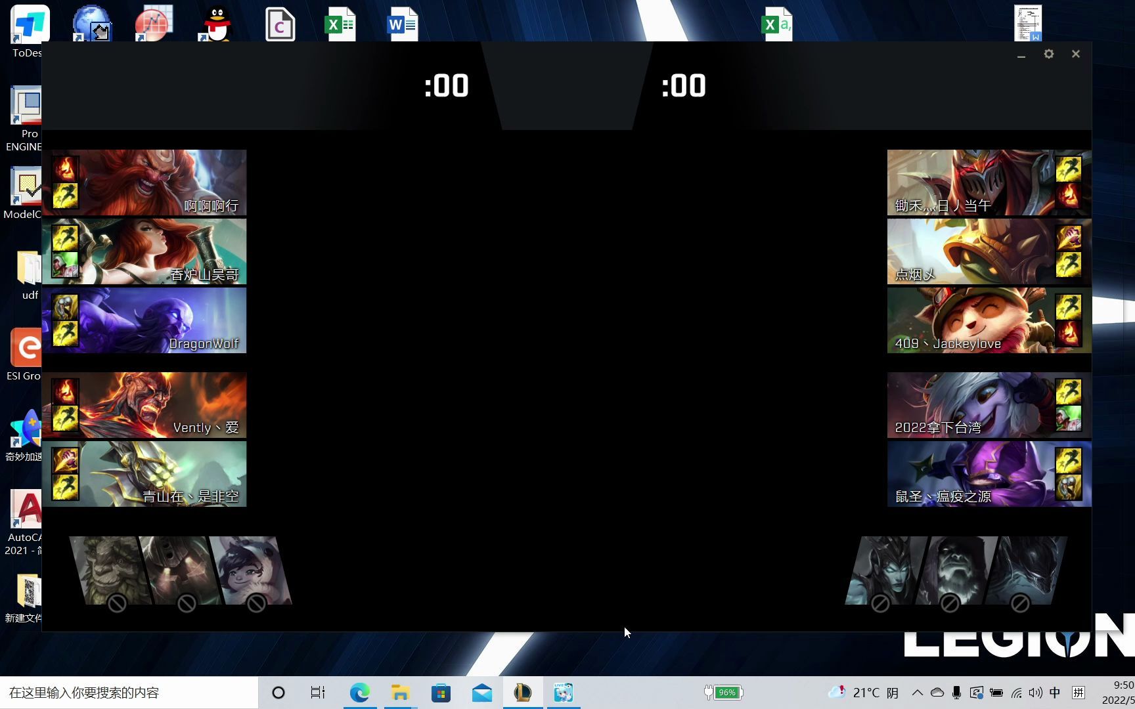Click Exhaust spell on DragonWolf's card

point(65,307)
